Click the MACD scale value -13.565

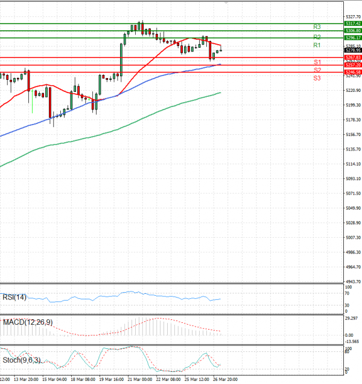352,342
